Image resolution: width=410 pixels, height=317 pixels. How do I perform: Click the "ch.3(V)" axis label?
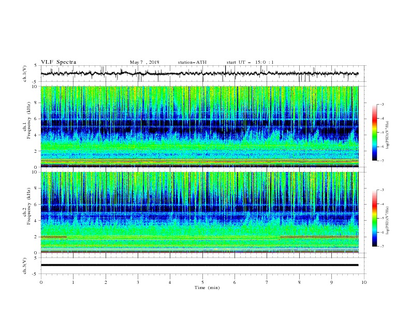[x=25, y=266]
